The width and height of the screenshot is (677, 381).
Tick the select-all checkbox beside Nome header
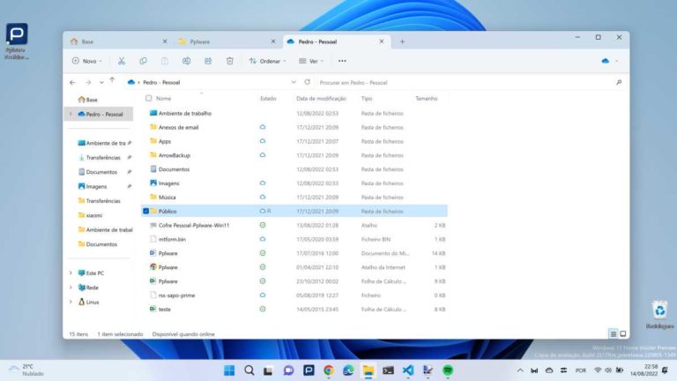[x=145, y=99]
